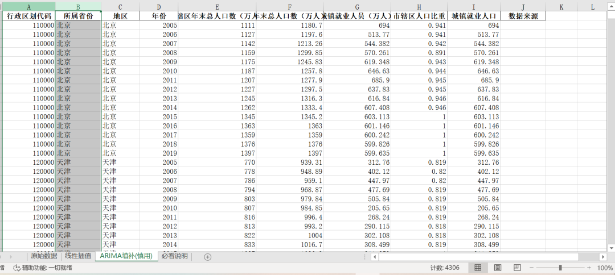
Task: Click the cell containing 1016.7
Action: tap(290, 244)
